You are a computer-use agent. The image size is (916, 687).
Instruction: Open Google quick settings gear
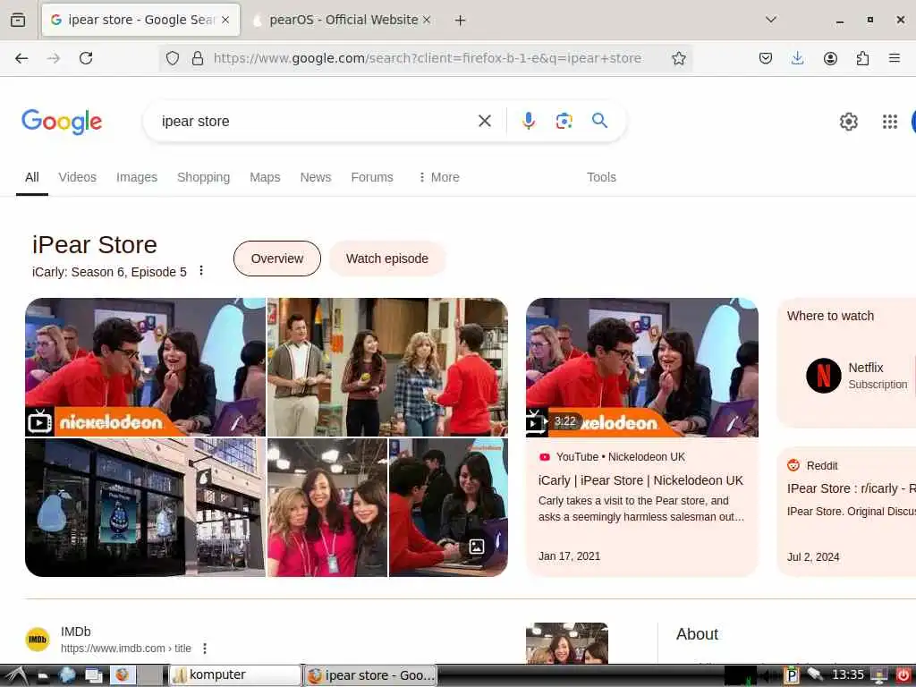(x=848, y=122)
